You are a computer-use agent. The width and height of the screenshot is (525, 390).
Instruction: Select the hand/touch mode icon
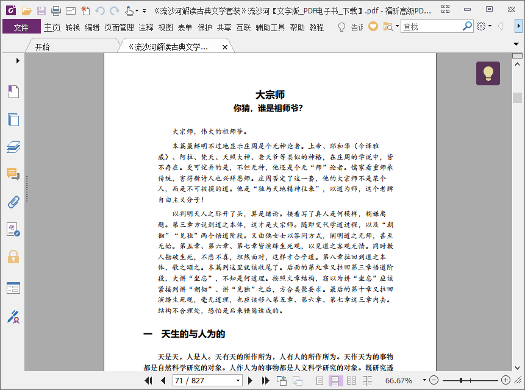pyautogui.click(x=129, y=11)
